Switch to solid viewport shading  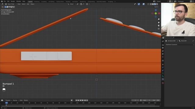(153, 4)
